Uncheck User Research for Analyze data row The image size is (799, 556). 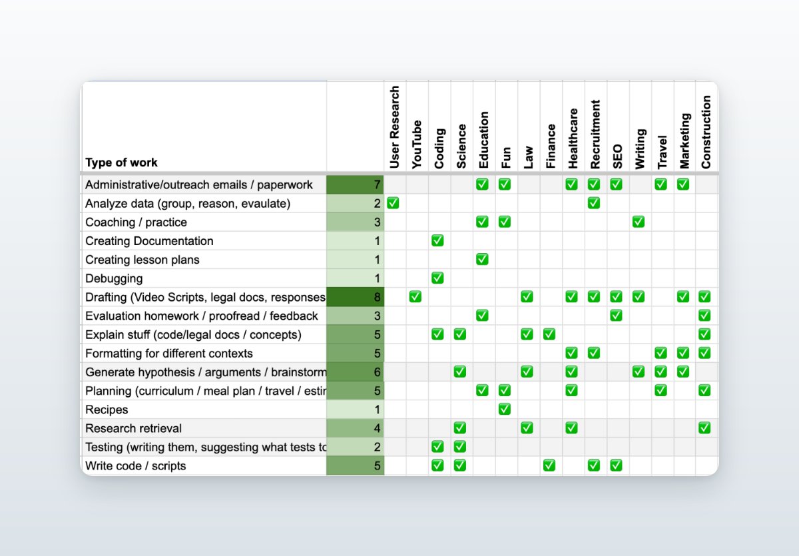click(393, 203)
